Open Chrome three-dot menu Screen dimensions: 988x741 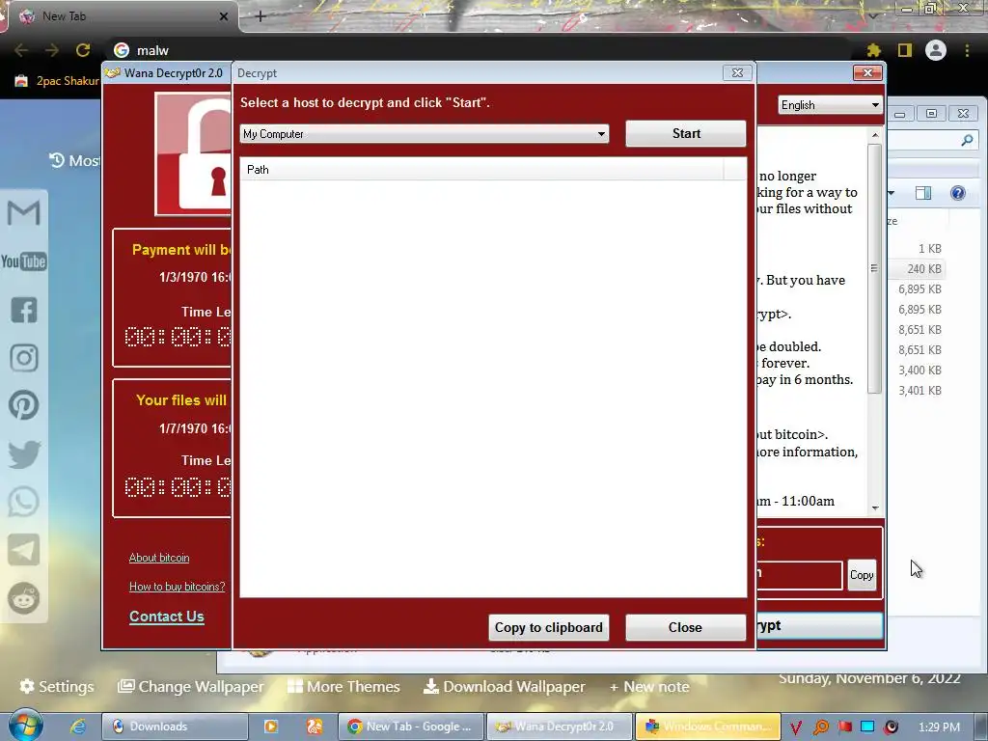tap(967, 50)
